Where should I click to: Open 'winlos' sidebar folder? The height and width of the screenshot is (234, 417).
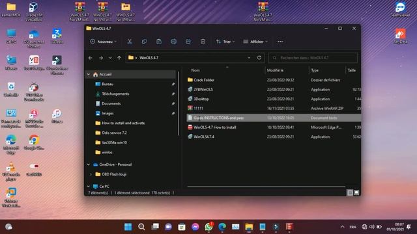107,152
